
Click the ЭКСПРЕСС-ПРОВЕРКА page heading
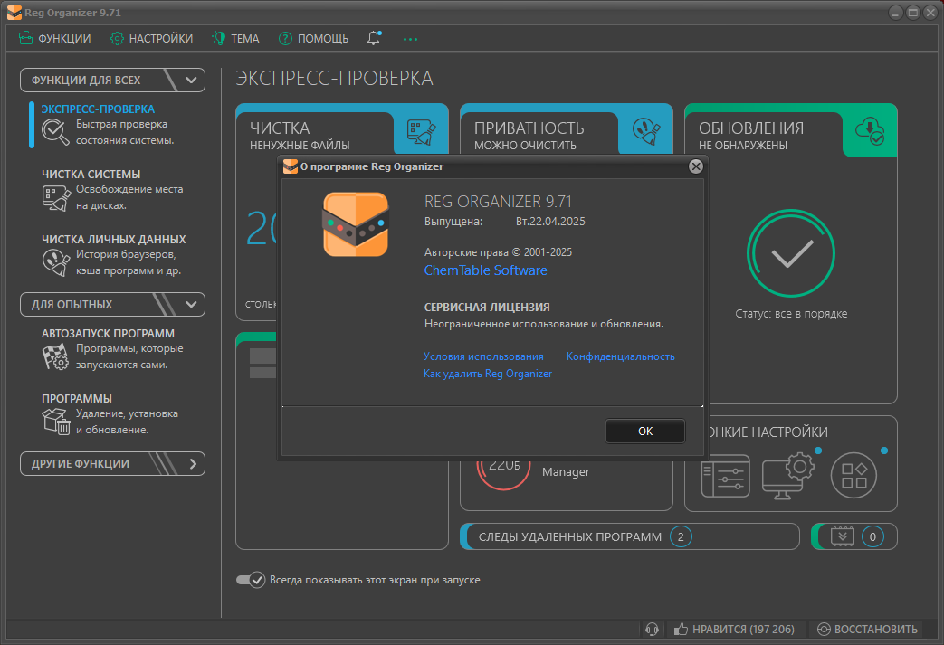pyautogui.click(x=334, y=78)
